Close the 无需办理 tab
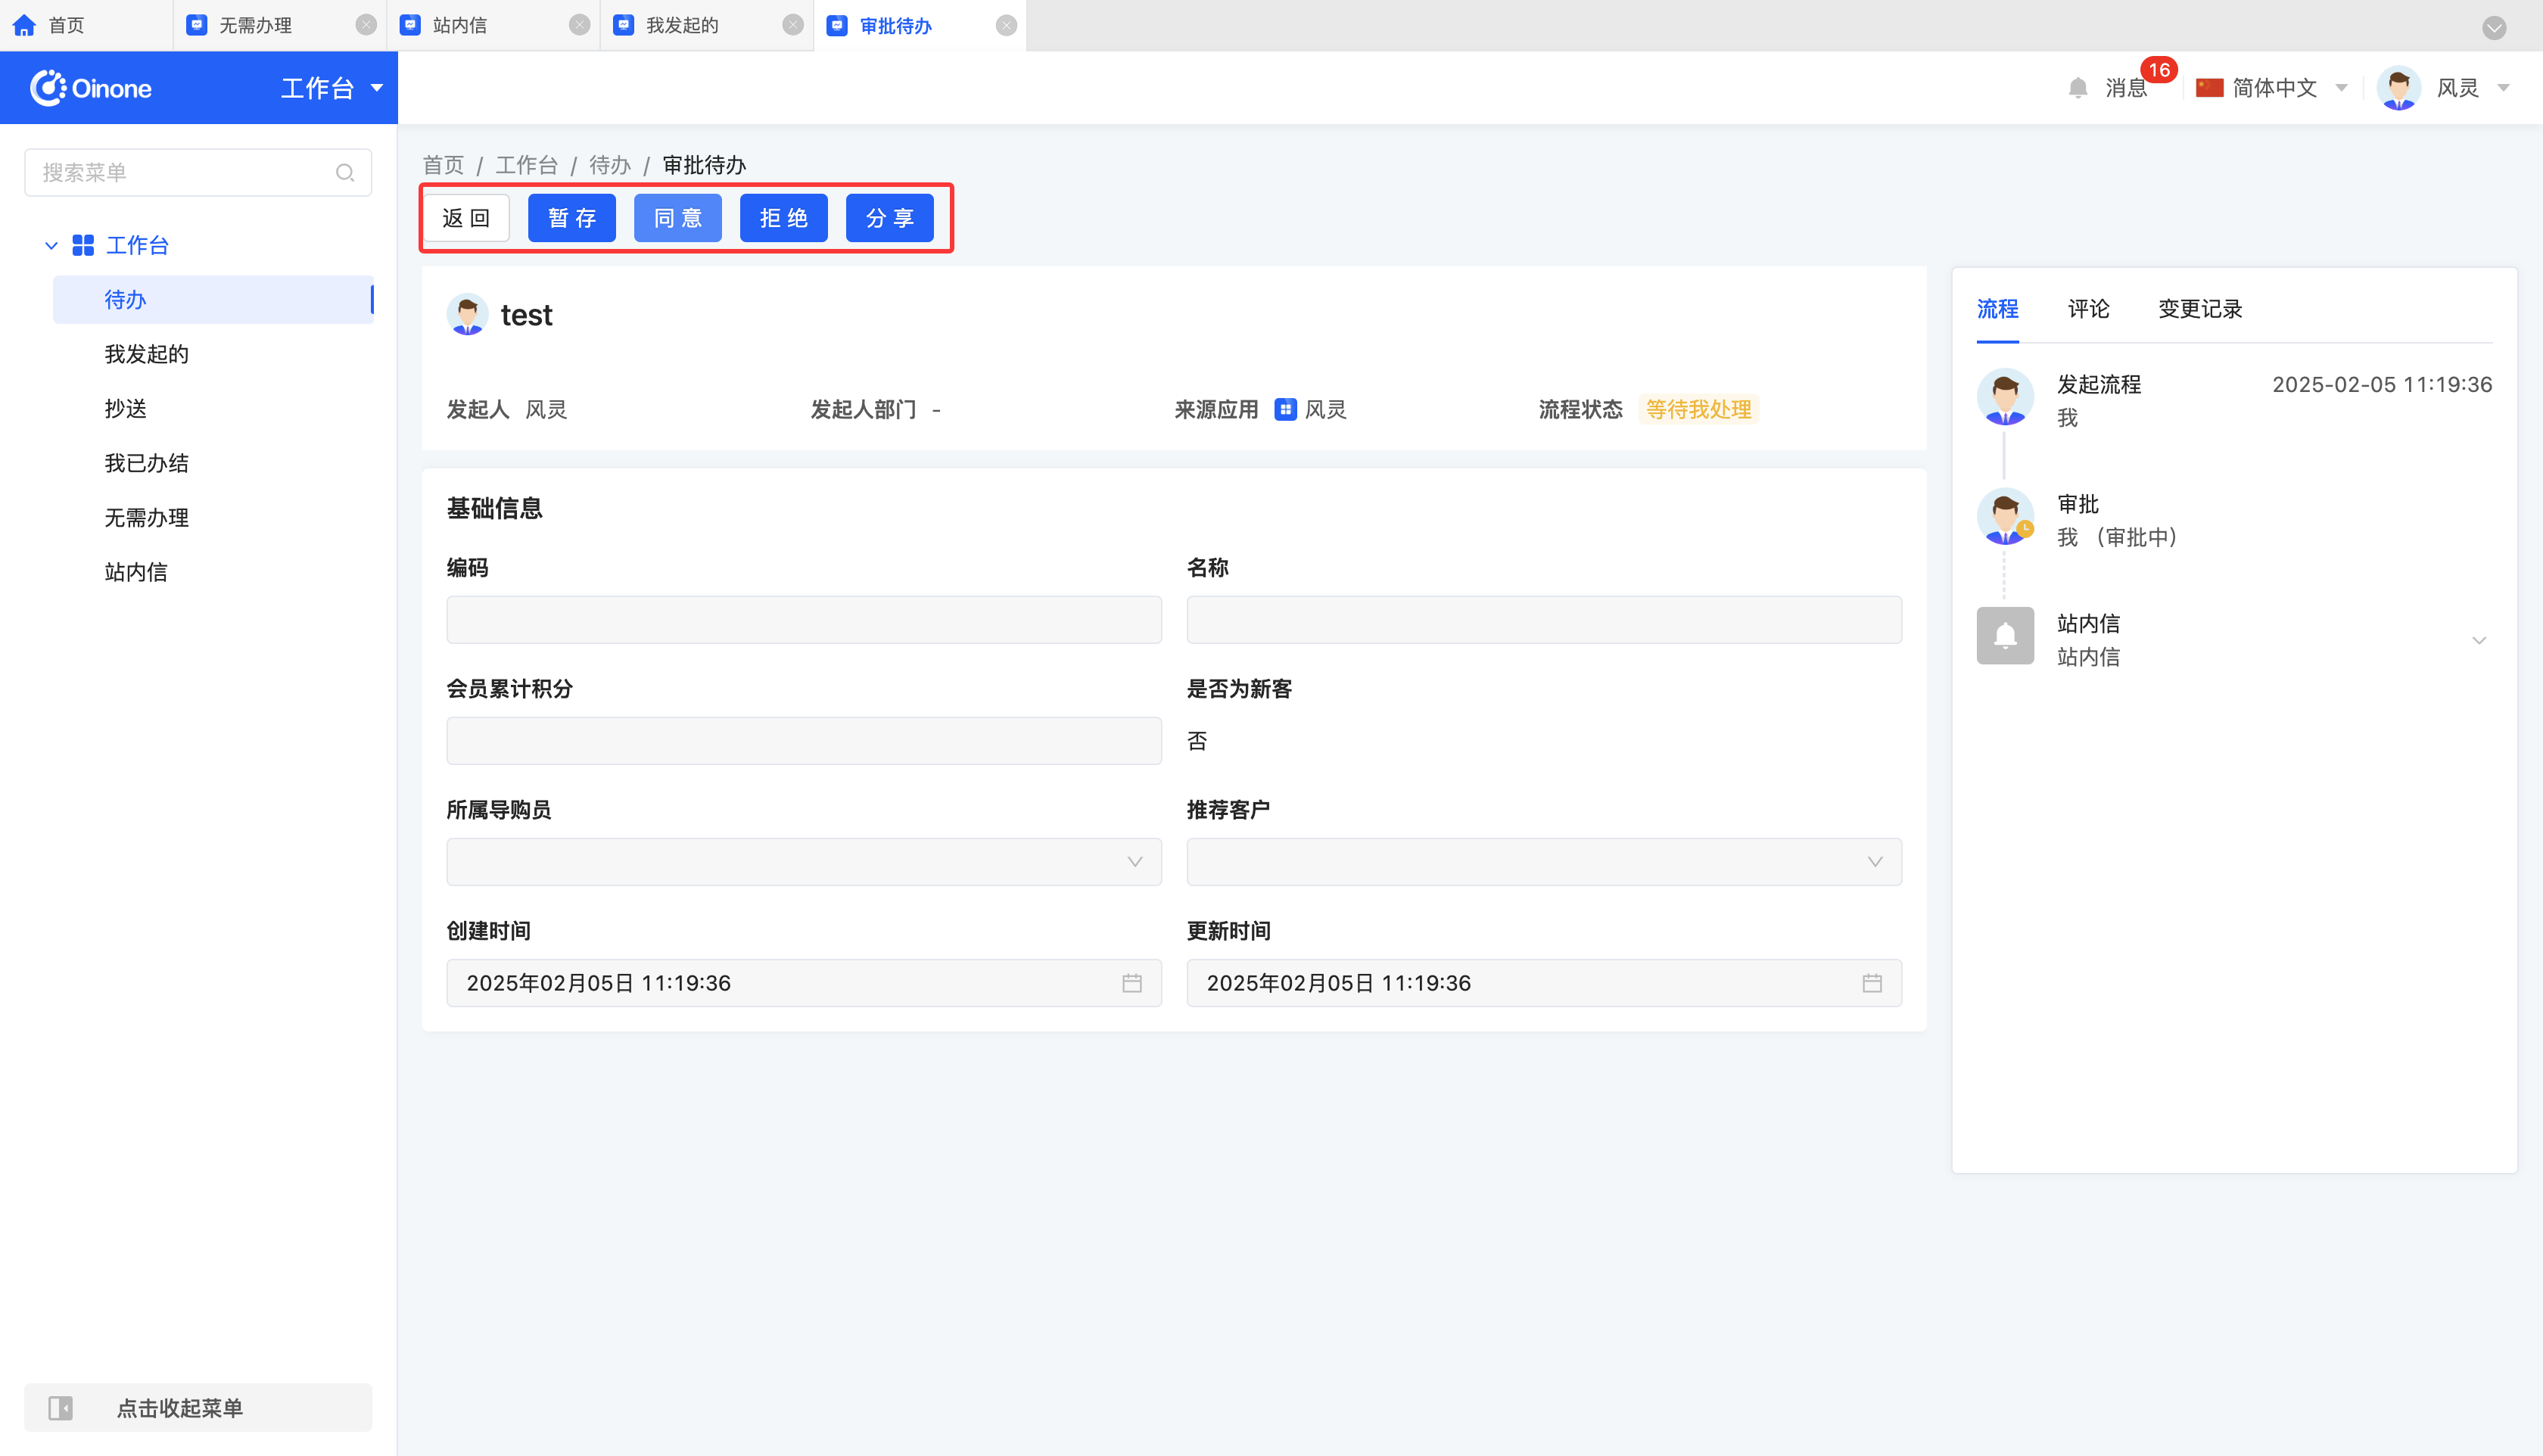Image resolution: width=2543 pixels, height=1456 pixels. [x=366, y=25]
